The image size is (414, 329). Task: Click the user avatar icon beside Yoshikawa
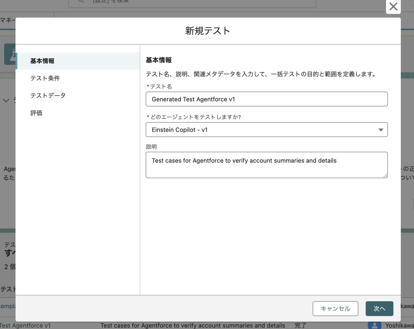point(374,325)
